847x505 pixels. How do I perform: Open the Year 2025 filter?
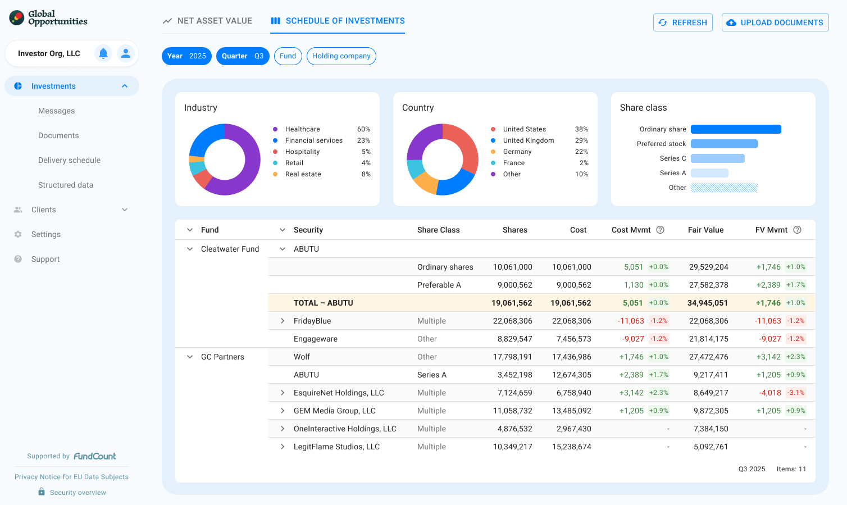pos(186,56)
